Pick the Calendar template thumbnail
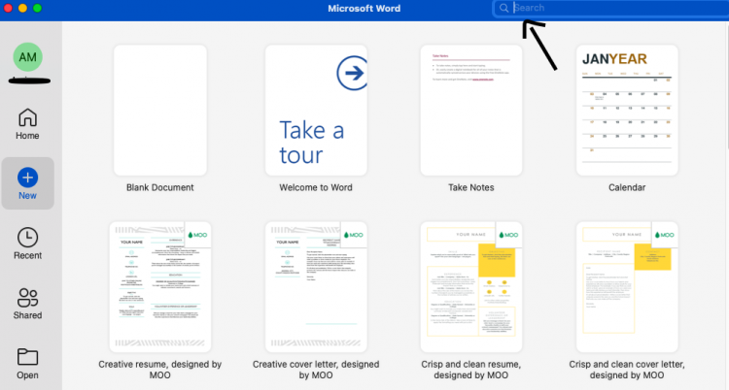 (627, 111)
